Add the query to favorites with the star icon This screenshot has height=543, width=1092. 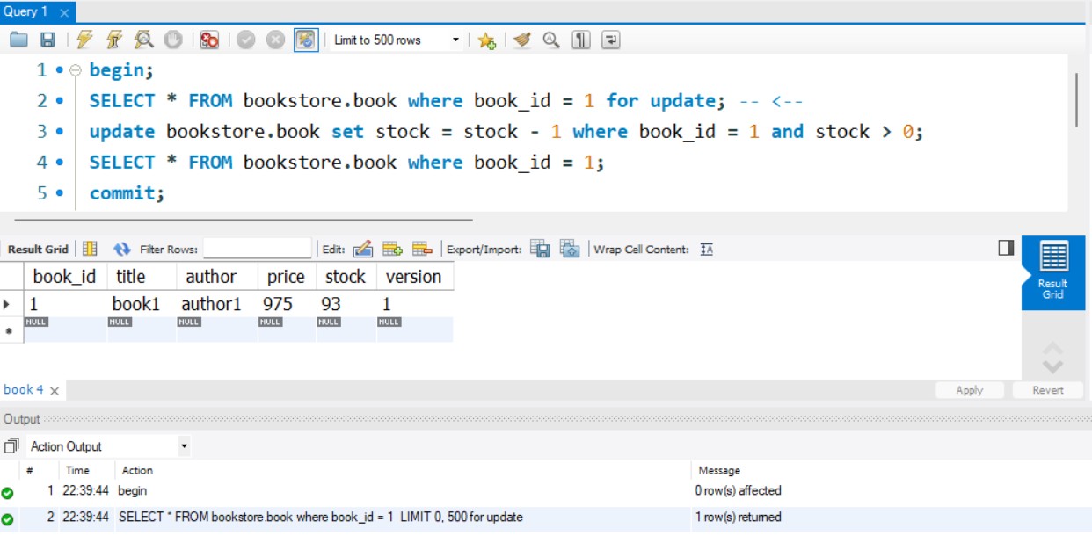[487, 40]
